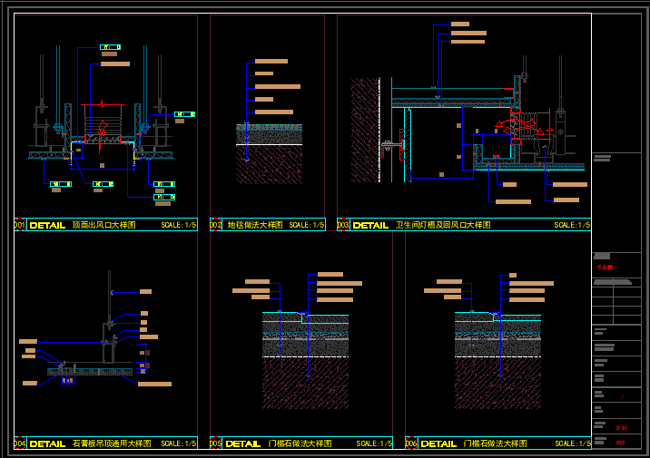Click the 006 detail number circle
Image resolution: width=650 pixels, height=458 pixels.
(411, 443)
